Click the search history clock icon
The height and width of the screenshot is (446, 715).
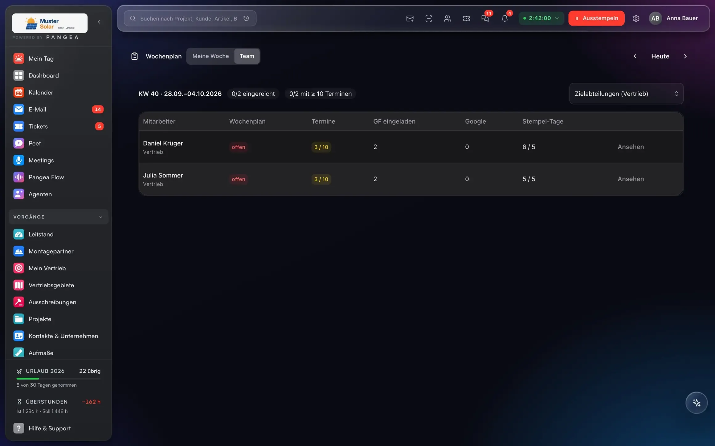tap(246, 18)
